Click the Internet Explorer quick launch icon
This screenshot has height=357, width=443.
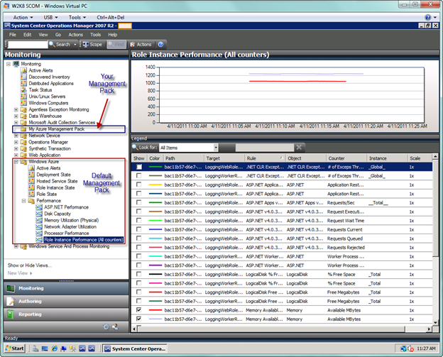[54, 348]
